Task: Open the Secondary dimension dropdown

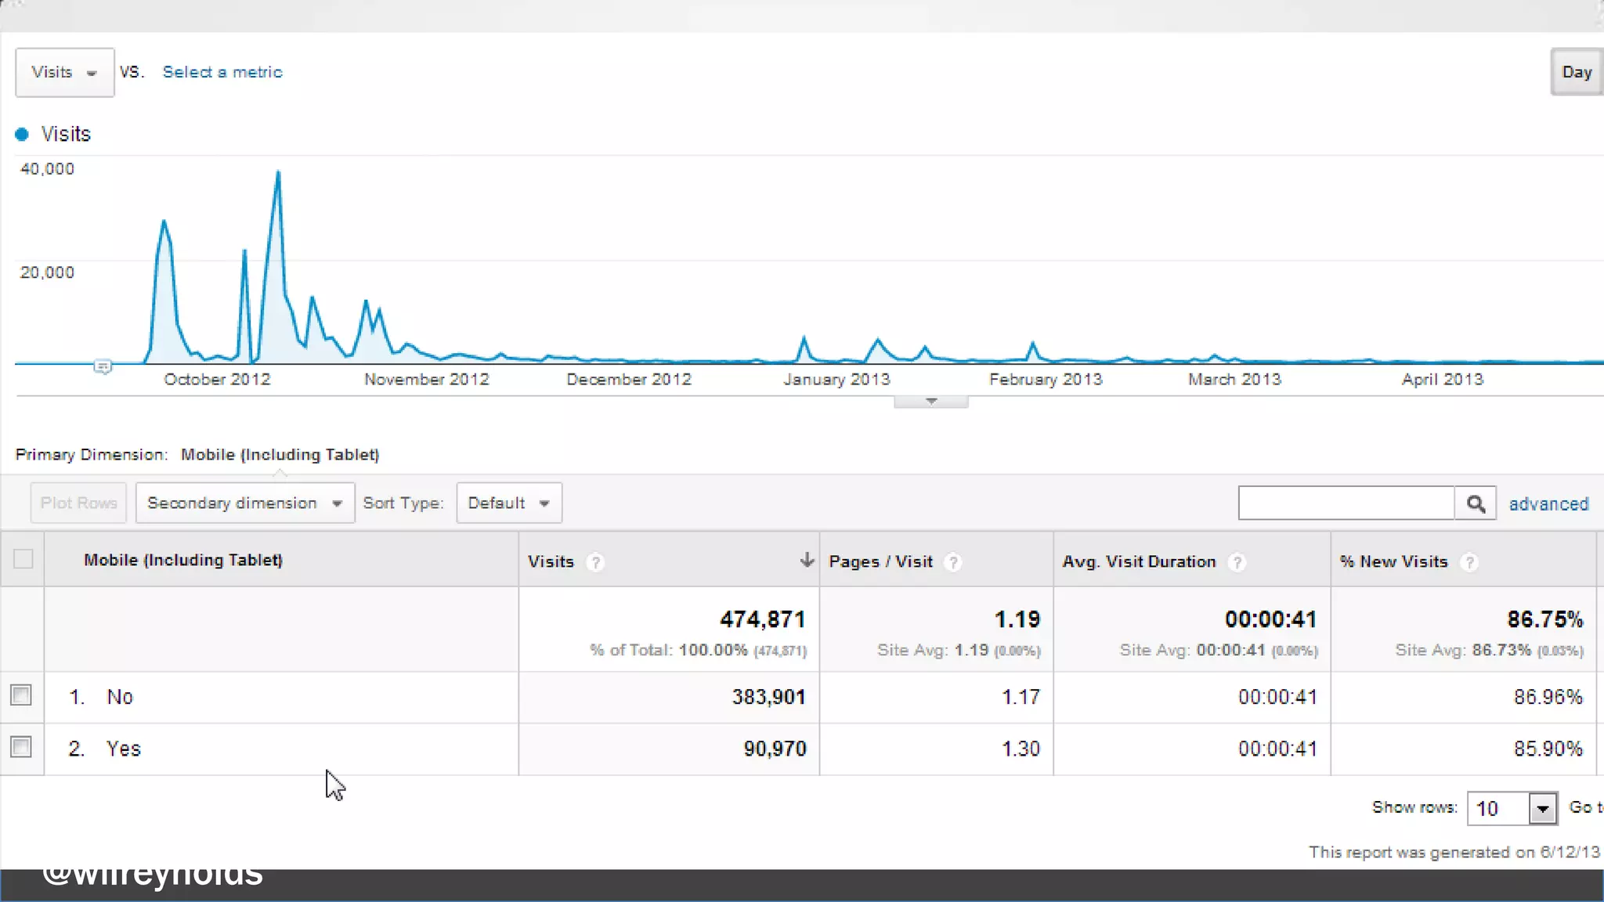Action: point(244,503)
